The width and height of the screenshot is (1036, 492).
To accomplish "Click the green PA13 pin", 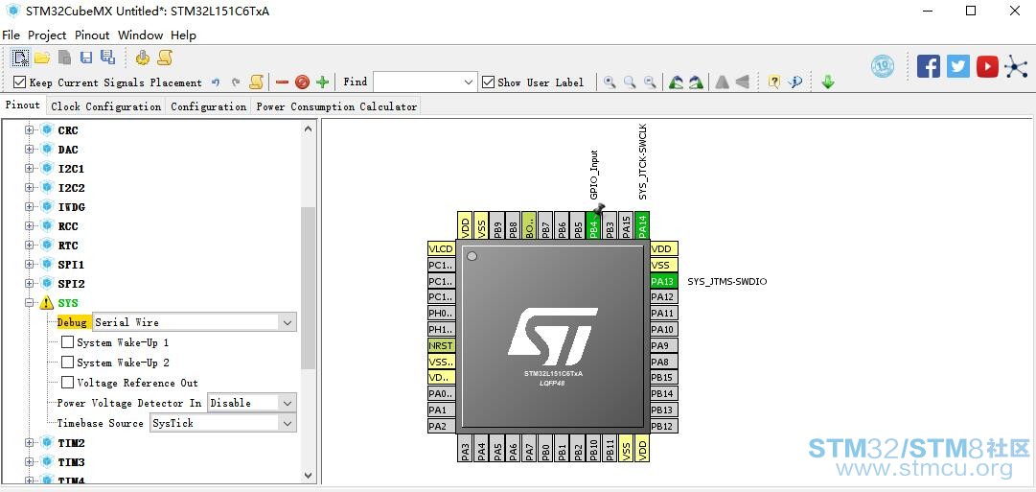I will coord(663,281).
